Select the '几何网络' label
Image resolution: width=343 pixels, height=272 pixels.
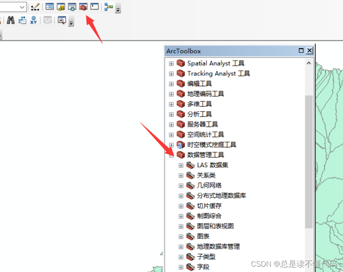[x=209, y=185]
